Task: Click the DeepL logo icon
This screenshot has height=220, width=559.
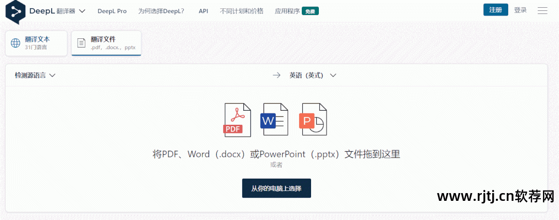Action: (16, 12)
